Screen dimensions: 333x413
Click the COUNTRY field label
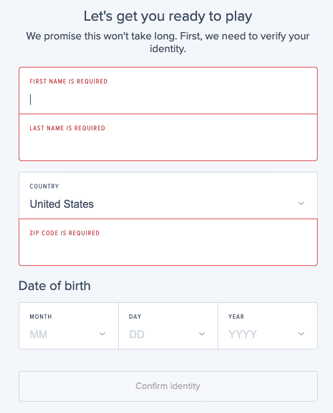pyautogui.click(x=44, y=186)
